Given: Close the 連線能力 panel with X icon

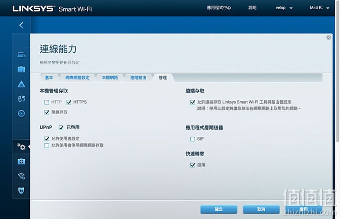Looking at the screenshot, I should [328, 38].
